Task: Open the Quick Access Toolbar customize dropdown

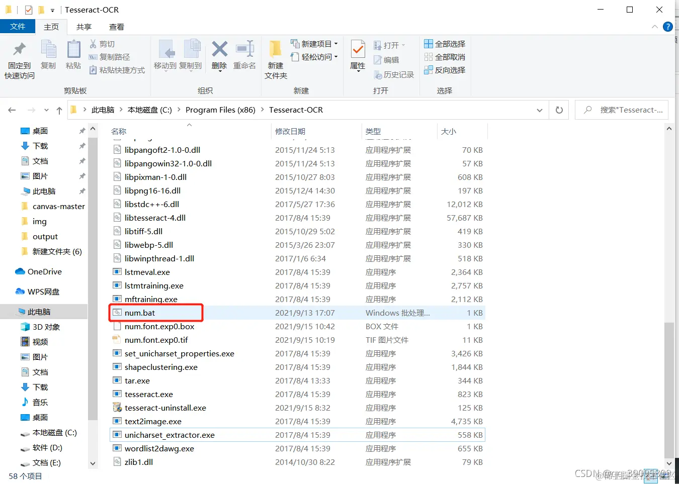Action: [x=52, y=10]
